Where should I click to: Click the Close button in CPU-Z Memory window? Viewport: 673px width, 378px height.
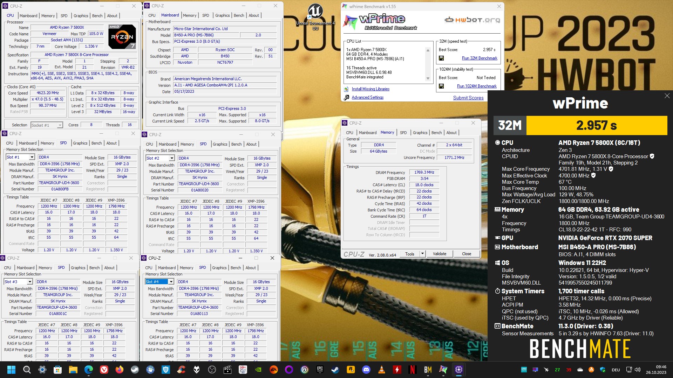pos(466,254)
